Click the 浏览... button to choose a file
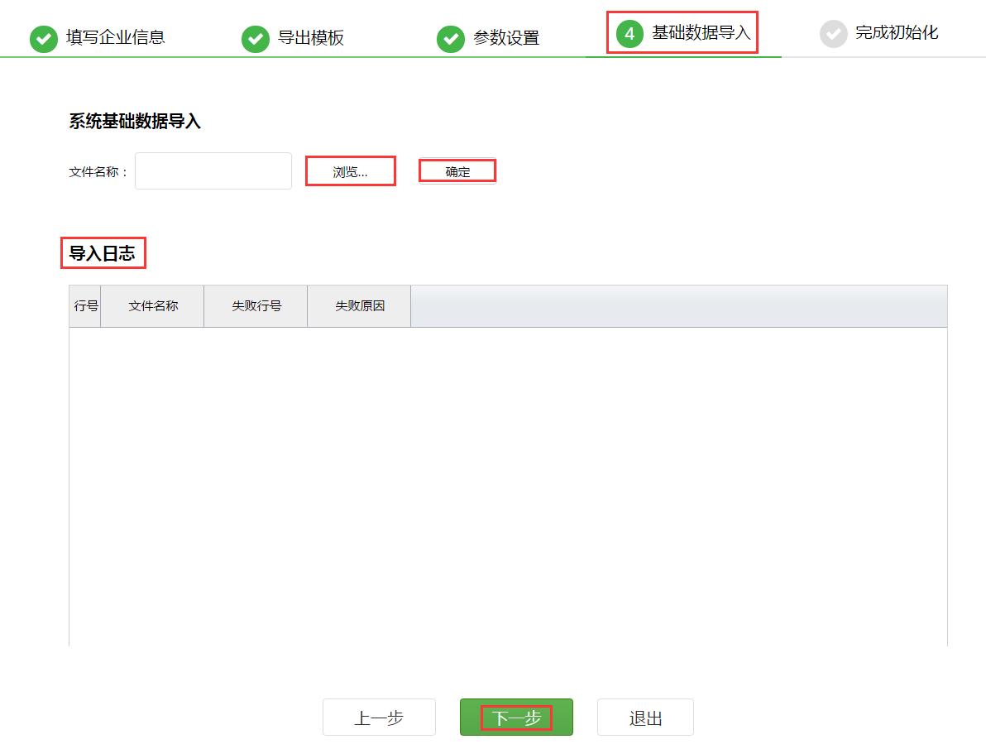Viewport: 986px width, 744px height. coord(350,171)
